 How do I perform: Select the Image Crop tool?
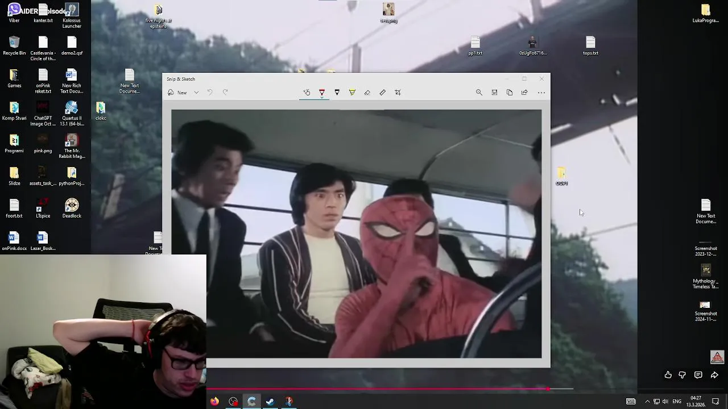pyautogui.click(x=398, y=93)
